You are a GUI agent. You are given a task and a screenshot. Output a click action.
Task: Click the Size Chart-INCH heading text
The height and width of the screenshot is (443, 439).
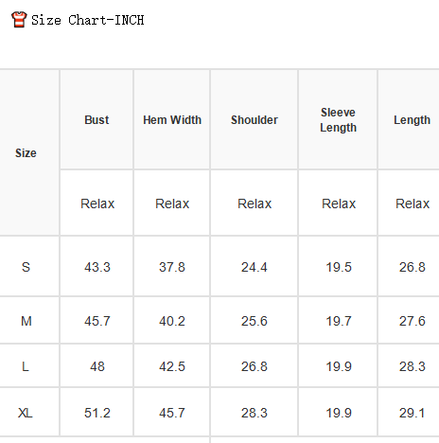click(x=88, y=20)
